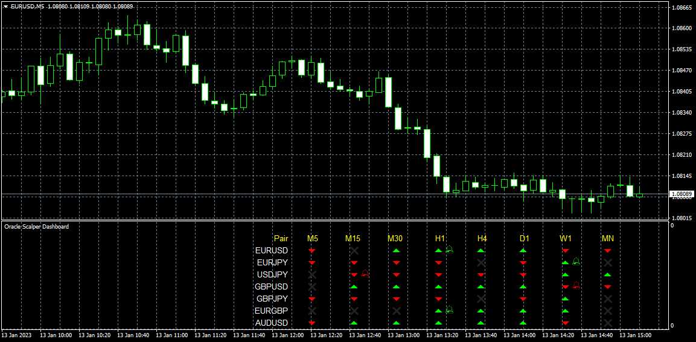Click the yellow Pair column header
This screenshot has width=696, height=342.
click(x=281, y=239)
